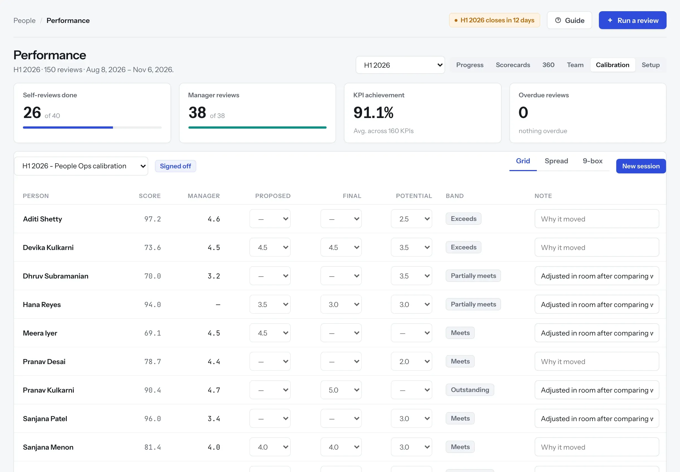Select the Calibration tab
Image resolution: width=680 pixels, height=472 pixels.
click(612, 65)
